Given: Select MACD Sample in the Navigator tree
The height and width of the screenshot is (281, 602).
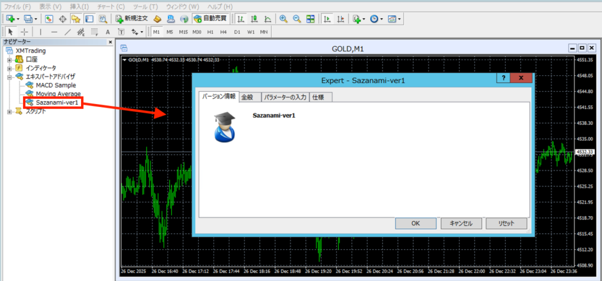Looking at the screenshot, I should click(x=55, y=85).
